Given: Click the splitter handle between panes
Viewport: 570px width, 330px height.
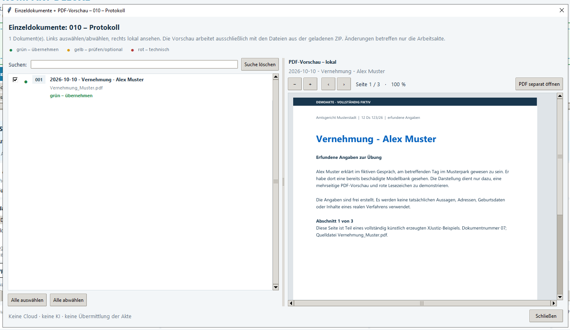Looking at the screenshot, I should coord(283,182).
